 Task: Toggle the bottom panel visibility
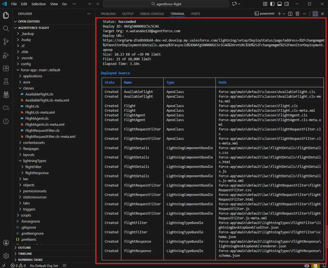(x=279, y=4)
